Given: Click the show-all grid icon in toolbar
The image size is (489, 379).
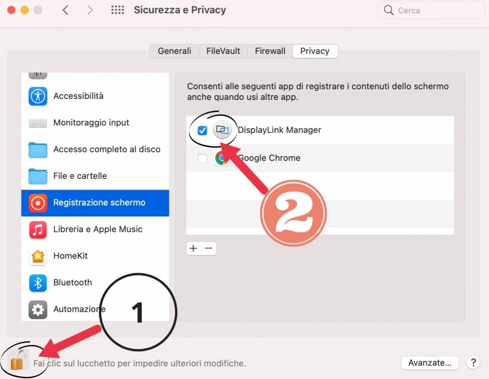Looking at the screenshot, I should (117, 10).
